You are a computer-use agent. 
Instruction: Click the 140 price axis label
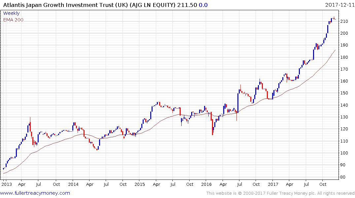pyautogui.click(x=344, y=105)
